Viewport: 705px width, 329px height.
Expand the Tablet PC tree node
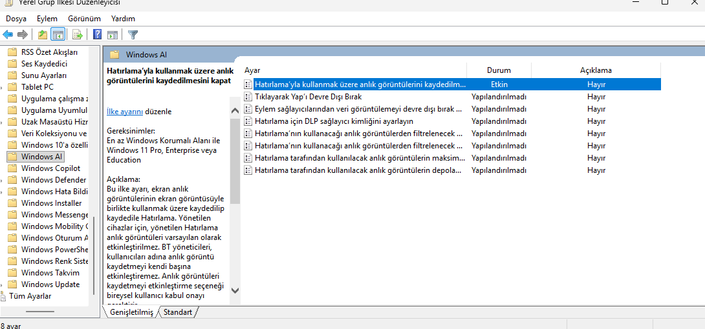2,87
